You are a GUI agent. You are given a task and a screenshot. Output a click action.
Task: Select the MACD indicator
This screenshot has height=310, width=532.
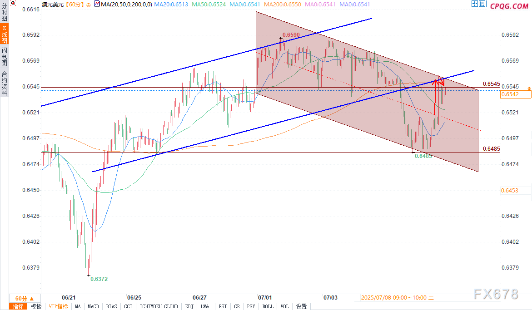pos(93,306)
